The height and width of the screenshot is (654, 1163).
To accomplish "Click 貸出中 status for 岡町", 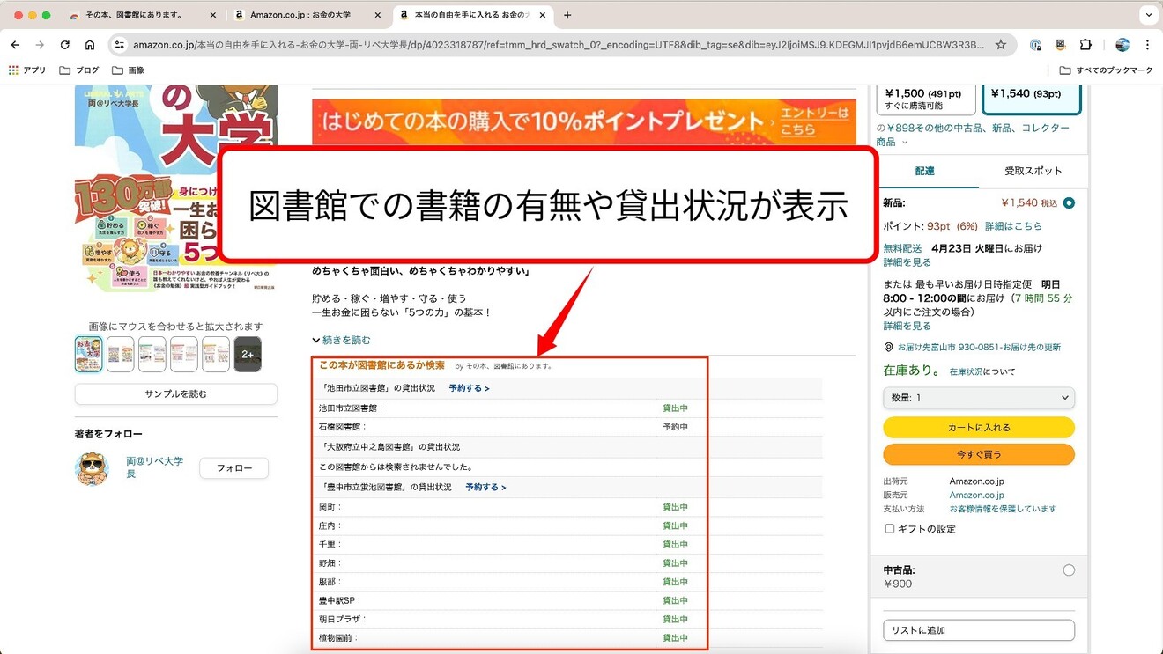I will click(x=675, y=507).
